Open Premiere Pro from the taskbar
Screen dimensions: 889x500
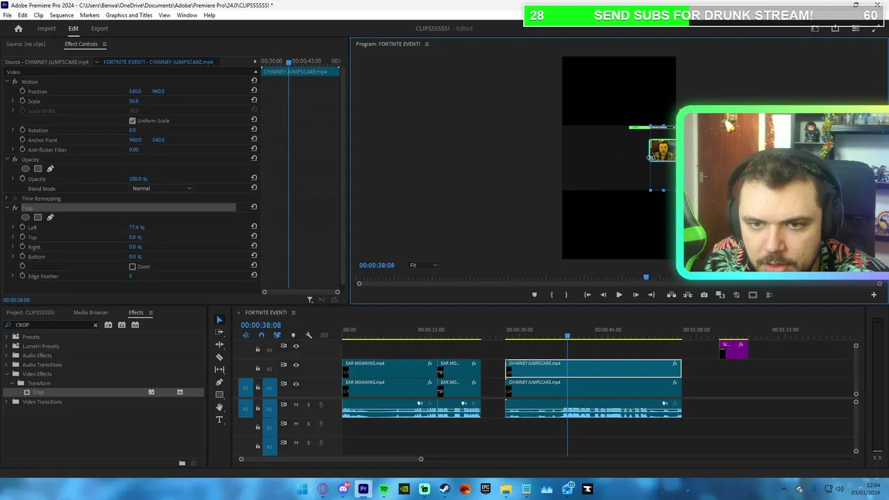pos(363,489)
